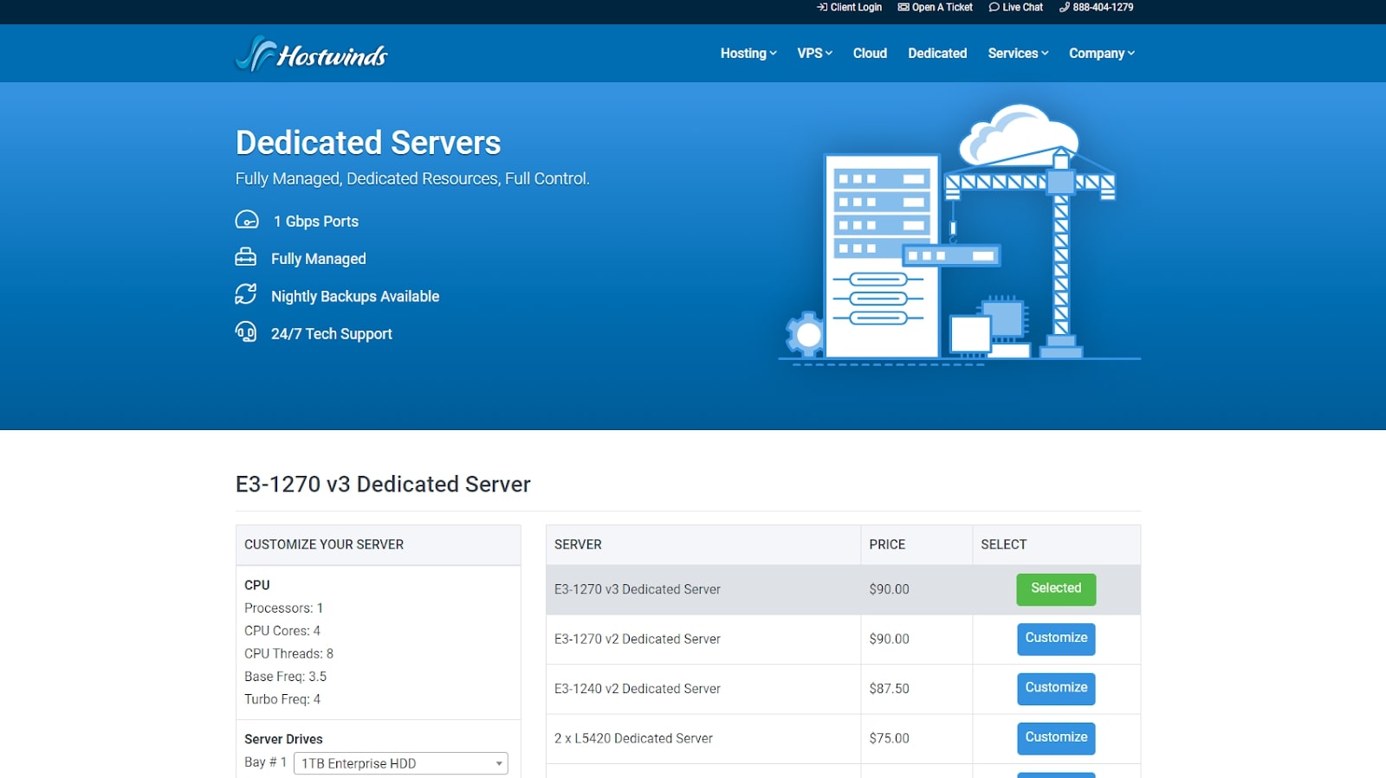Click the 24/7 Tech Support headset icon
Screen dimensions: 1386x778
(x=246, y=332)
